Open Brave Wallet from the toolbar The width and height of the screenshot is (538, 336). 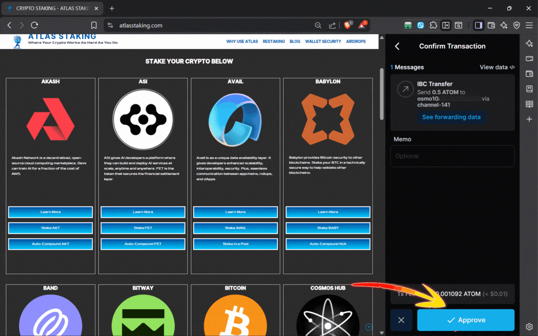[491, 25]
